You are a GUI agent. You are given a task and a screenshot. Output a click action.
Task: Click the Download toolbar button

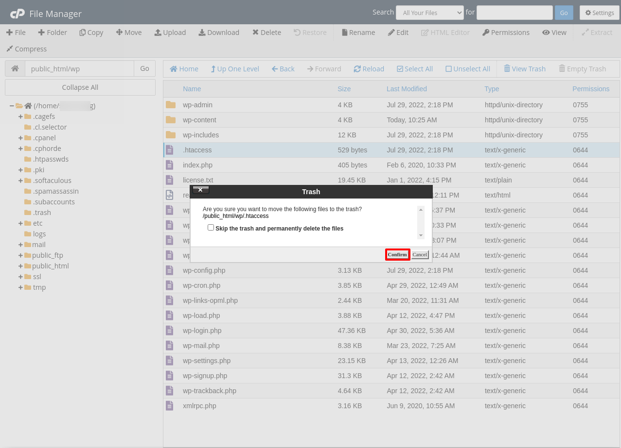click(219, 33)
